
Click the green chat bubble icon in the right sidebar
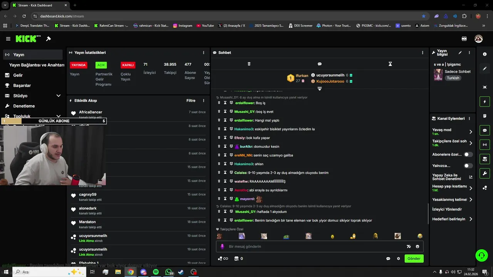pyautogui.click(x=485, y=130)
